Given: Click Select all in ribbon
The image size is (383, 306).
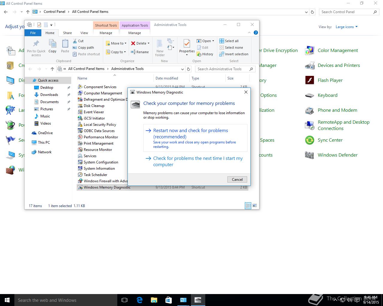Looking at the screenshot, I should pos(229,41).
